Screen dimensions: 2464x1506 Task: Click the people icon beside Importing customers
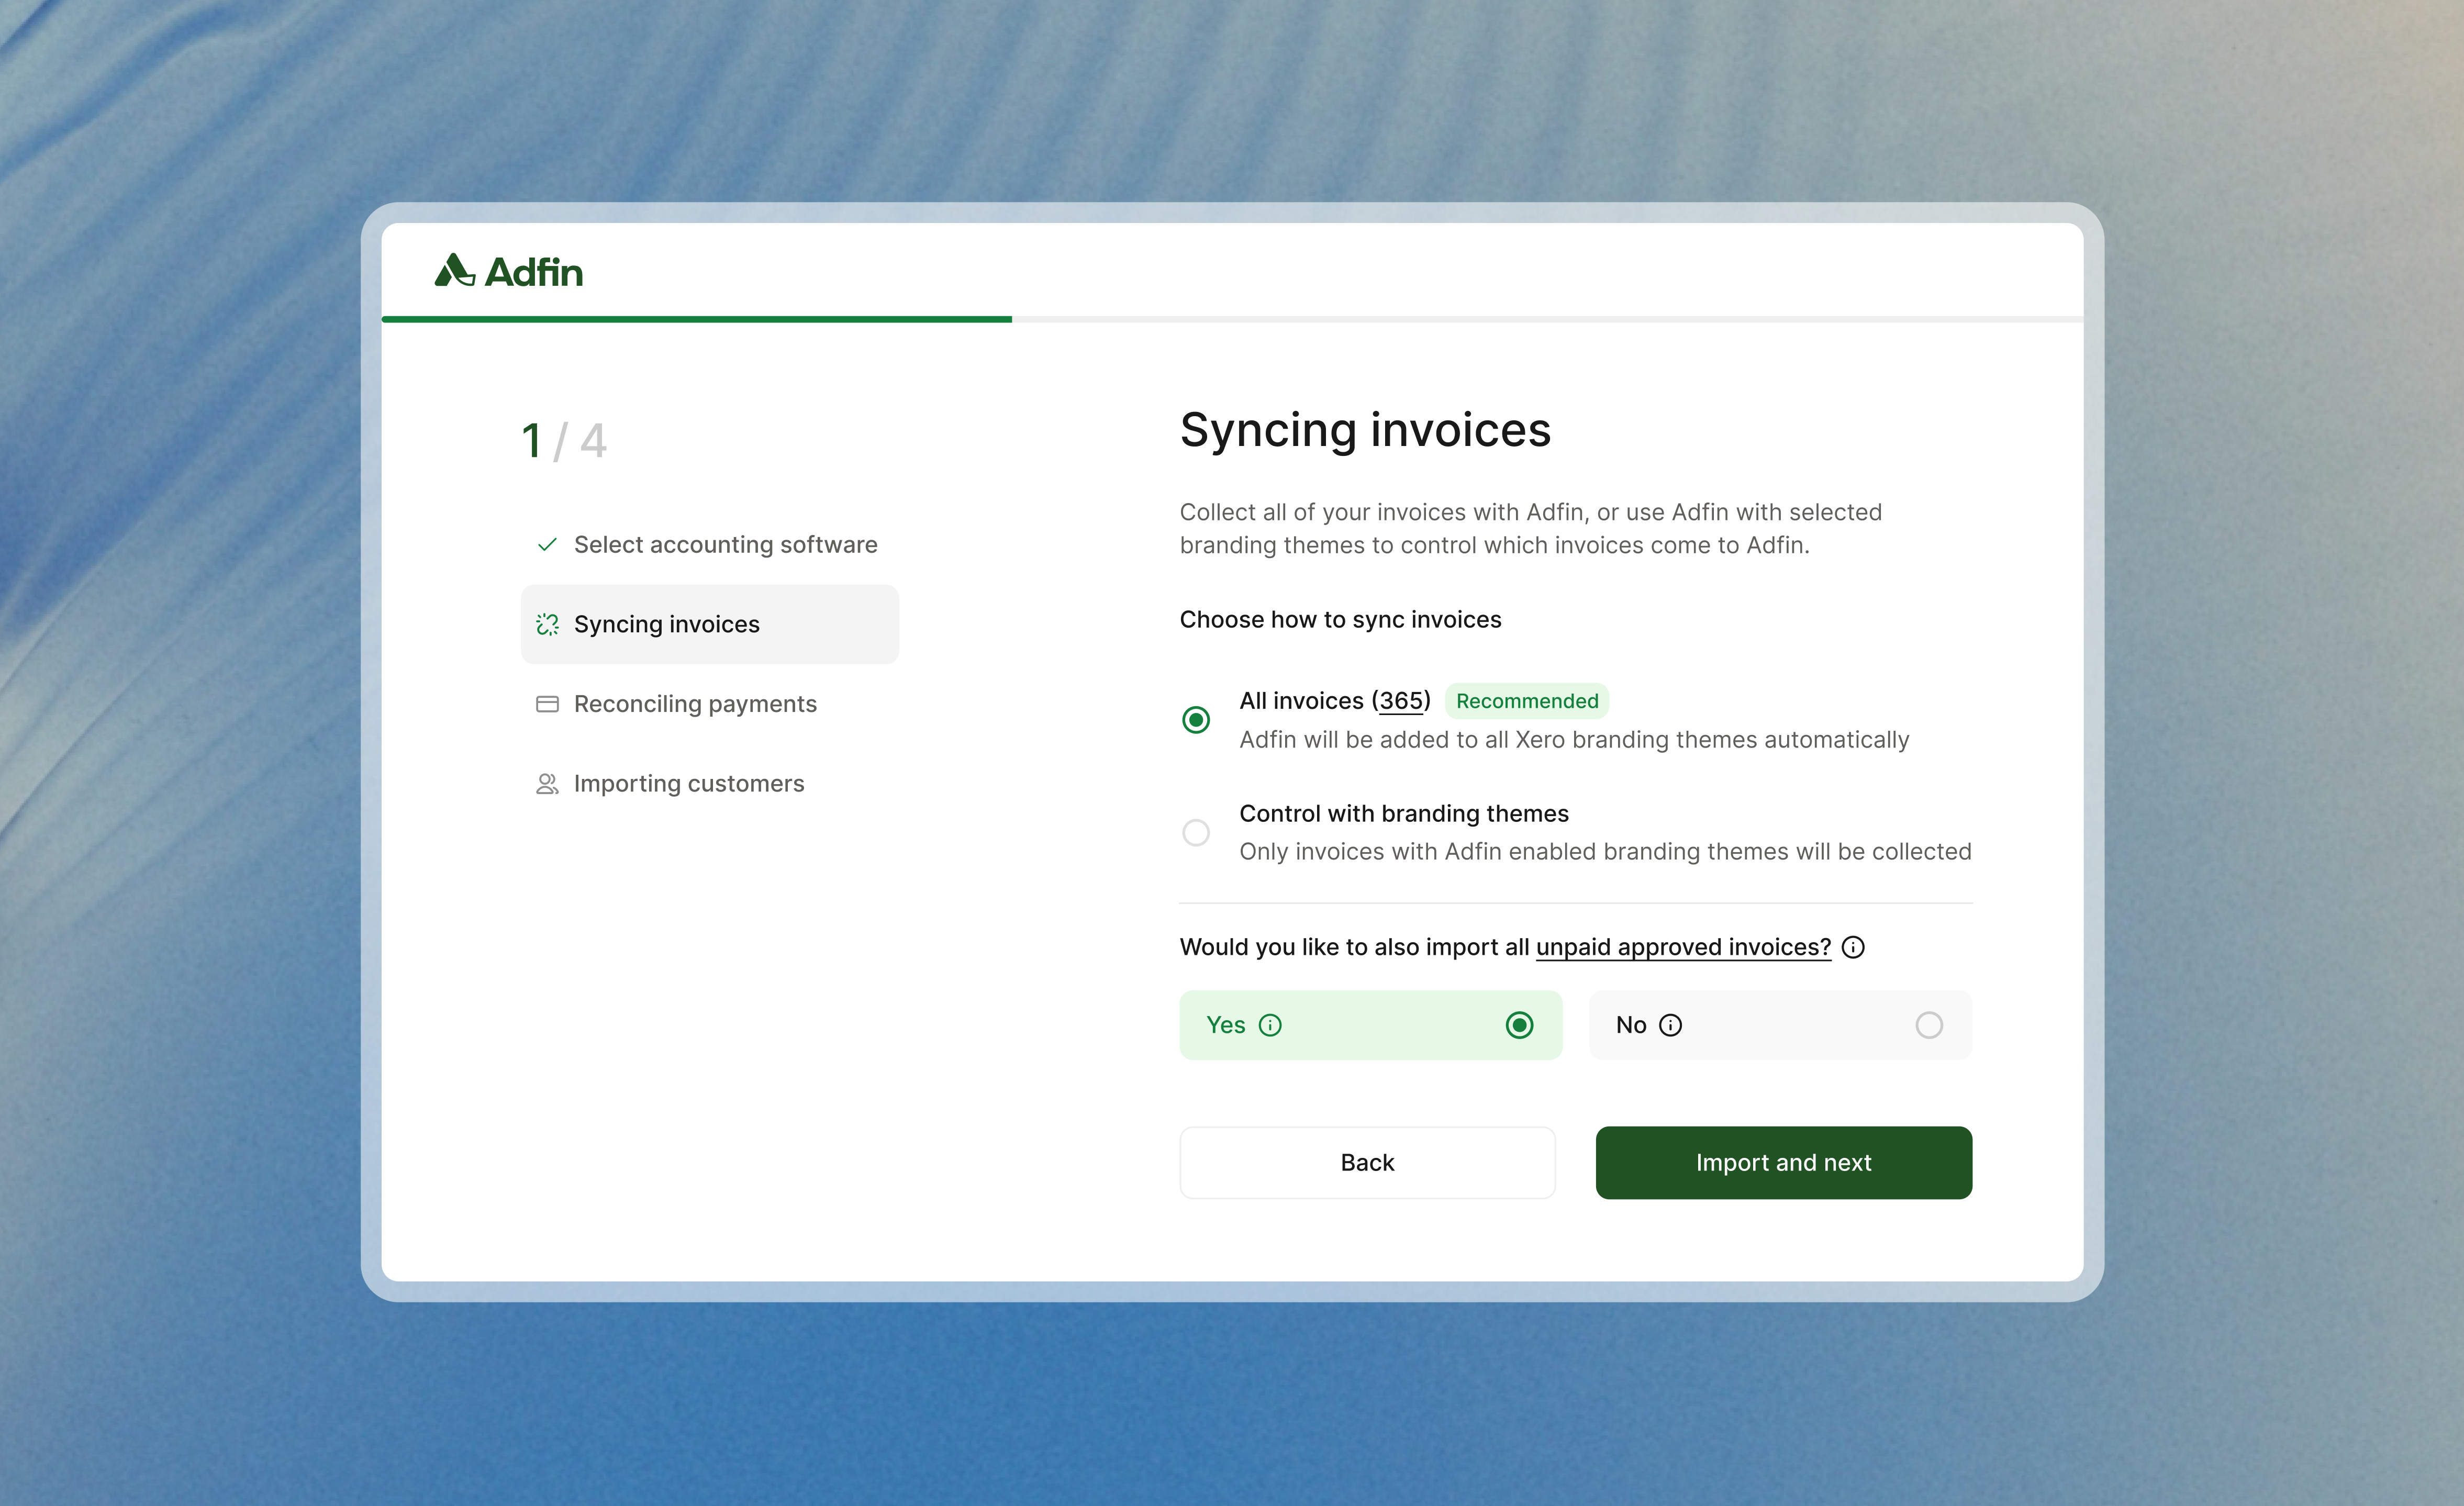point(547,784)
